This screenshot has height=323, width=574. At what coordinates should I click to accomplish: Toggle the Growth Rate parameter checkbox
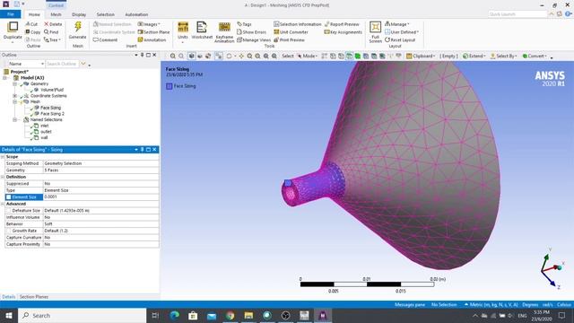[9, 231]
